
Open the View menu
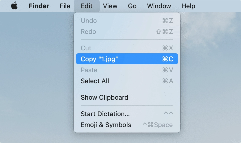[110, 6]
